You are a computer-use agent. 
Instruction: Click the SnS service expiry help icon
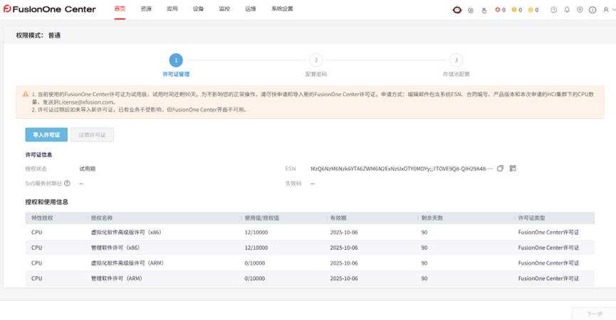67,183
